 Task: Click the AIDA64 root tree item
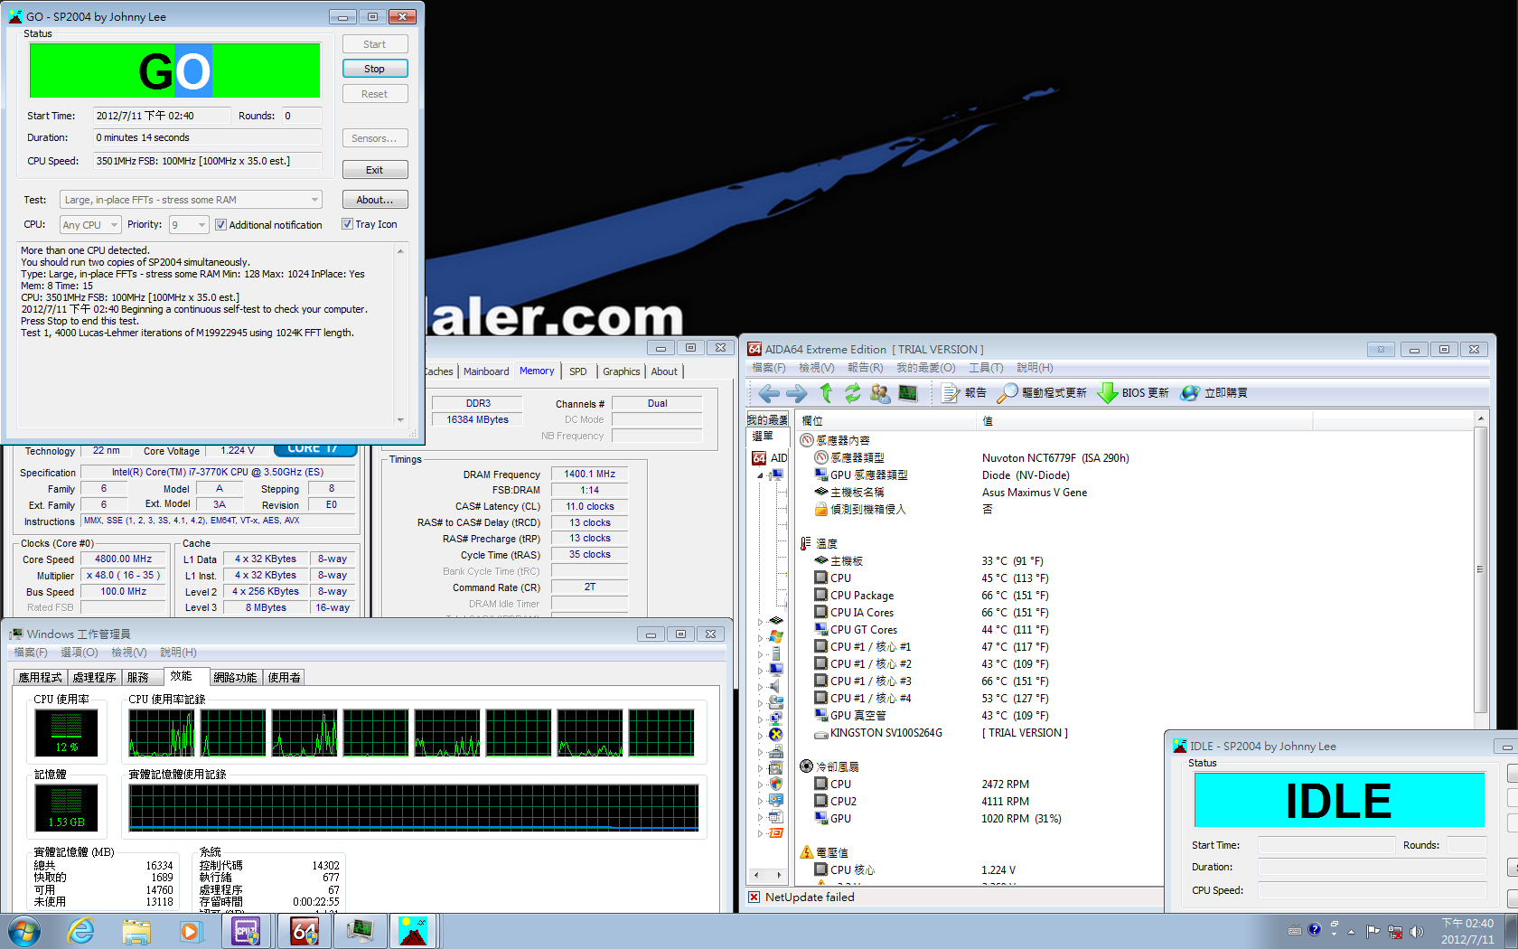pyautogui.click(x=770, y=458)
